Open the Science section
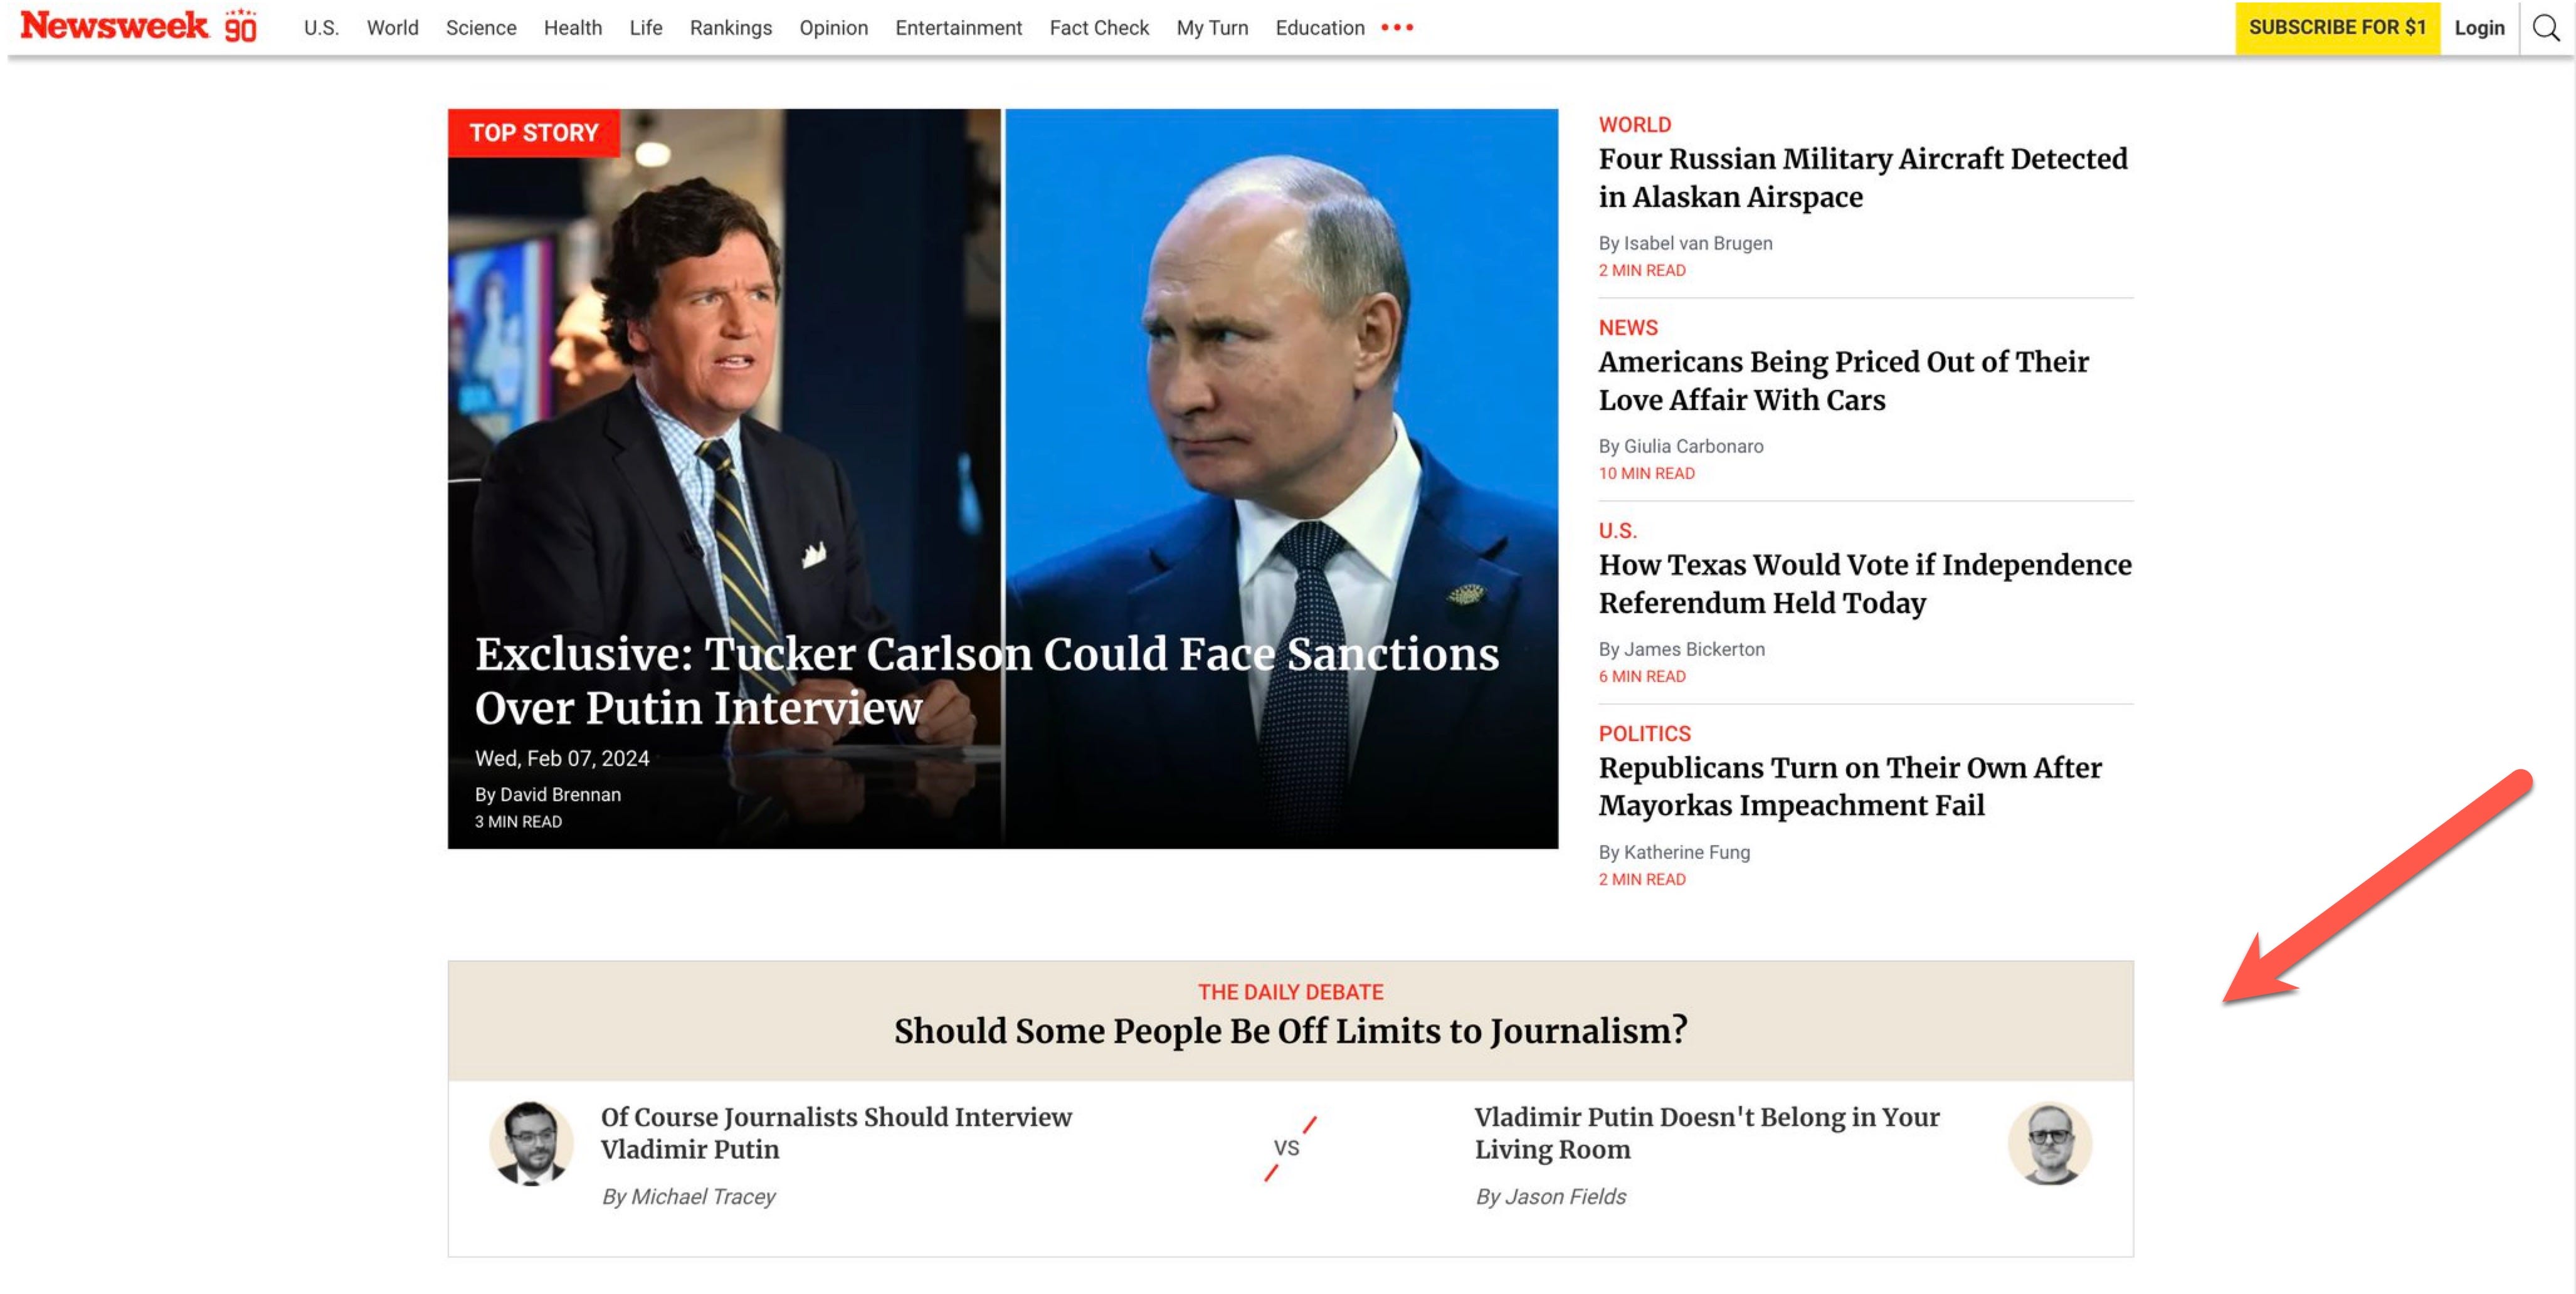Screen dimensions: 2576x1294 point(481,28)
